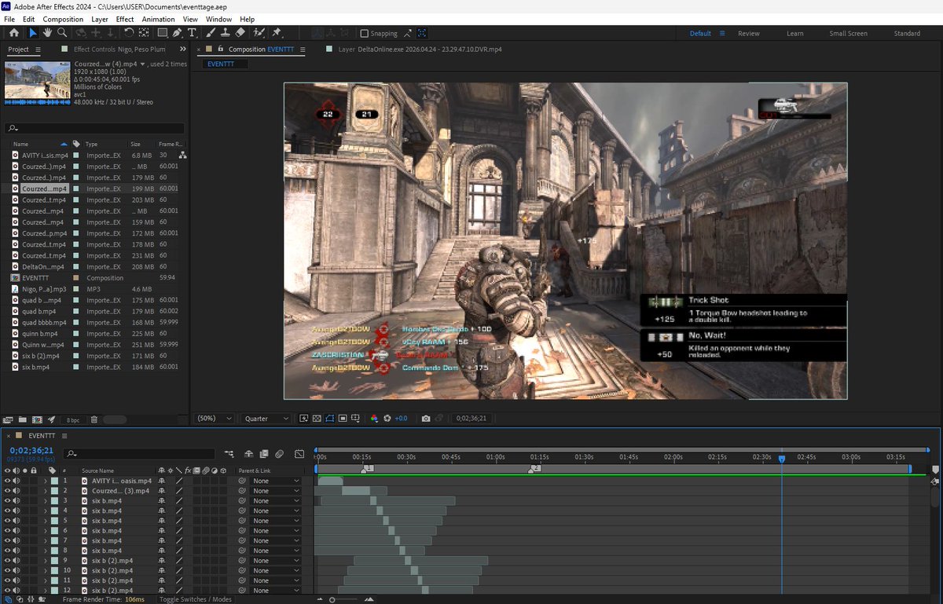The height and width of the screenshot is (604, 943).
Task: Open the Project panel hamburger menu
Action: [37, 49]
